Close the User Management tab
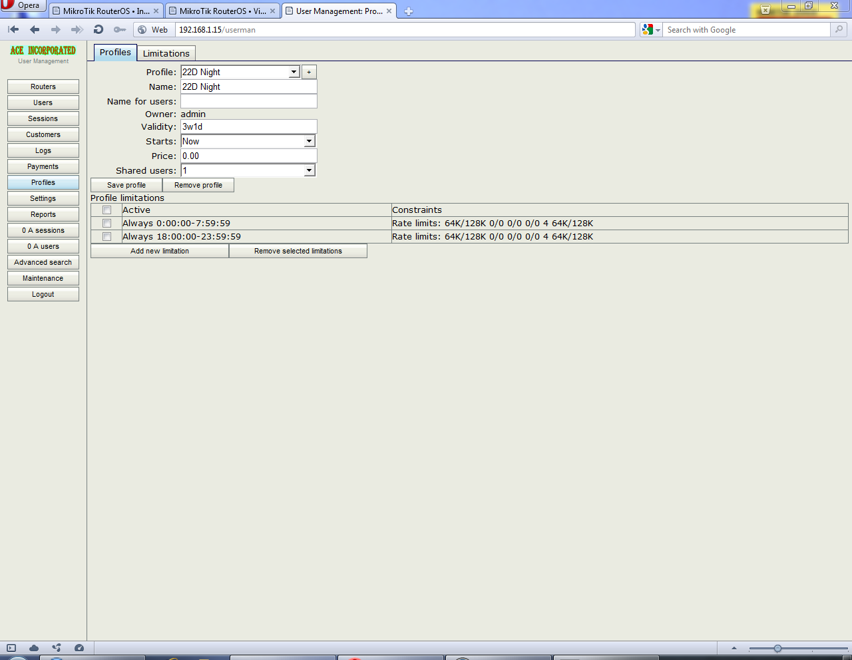Image resolution: width=852 pixels, height=660 pixels. 389,11
